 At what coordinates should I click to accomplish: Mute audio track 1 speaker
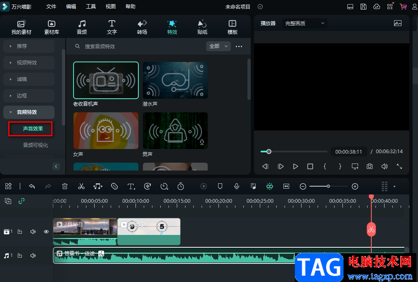(x=33, y=256)
